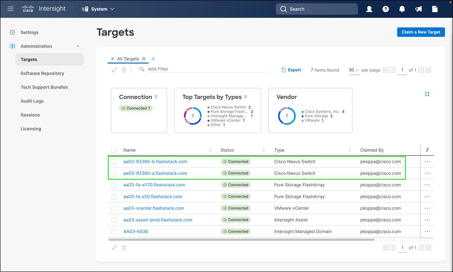Open the hamburger navigation menu

[11, 9]
